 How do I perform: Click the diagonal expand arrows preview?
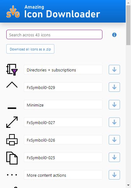12,122
